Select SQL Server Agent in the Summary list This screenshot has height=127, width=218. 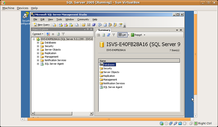pyautogui.click(x=113, y=87)
